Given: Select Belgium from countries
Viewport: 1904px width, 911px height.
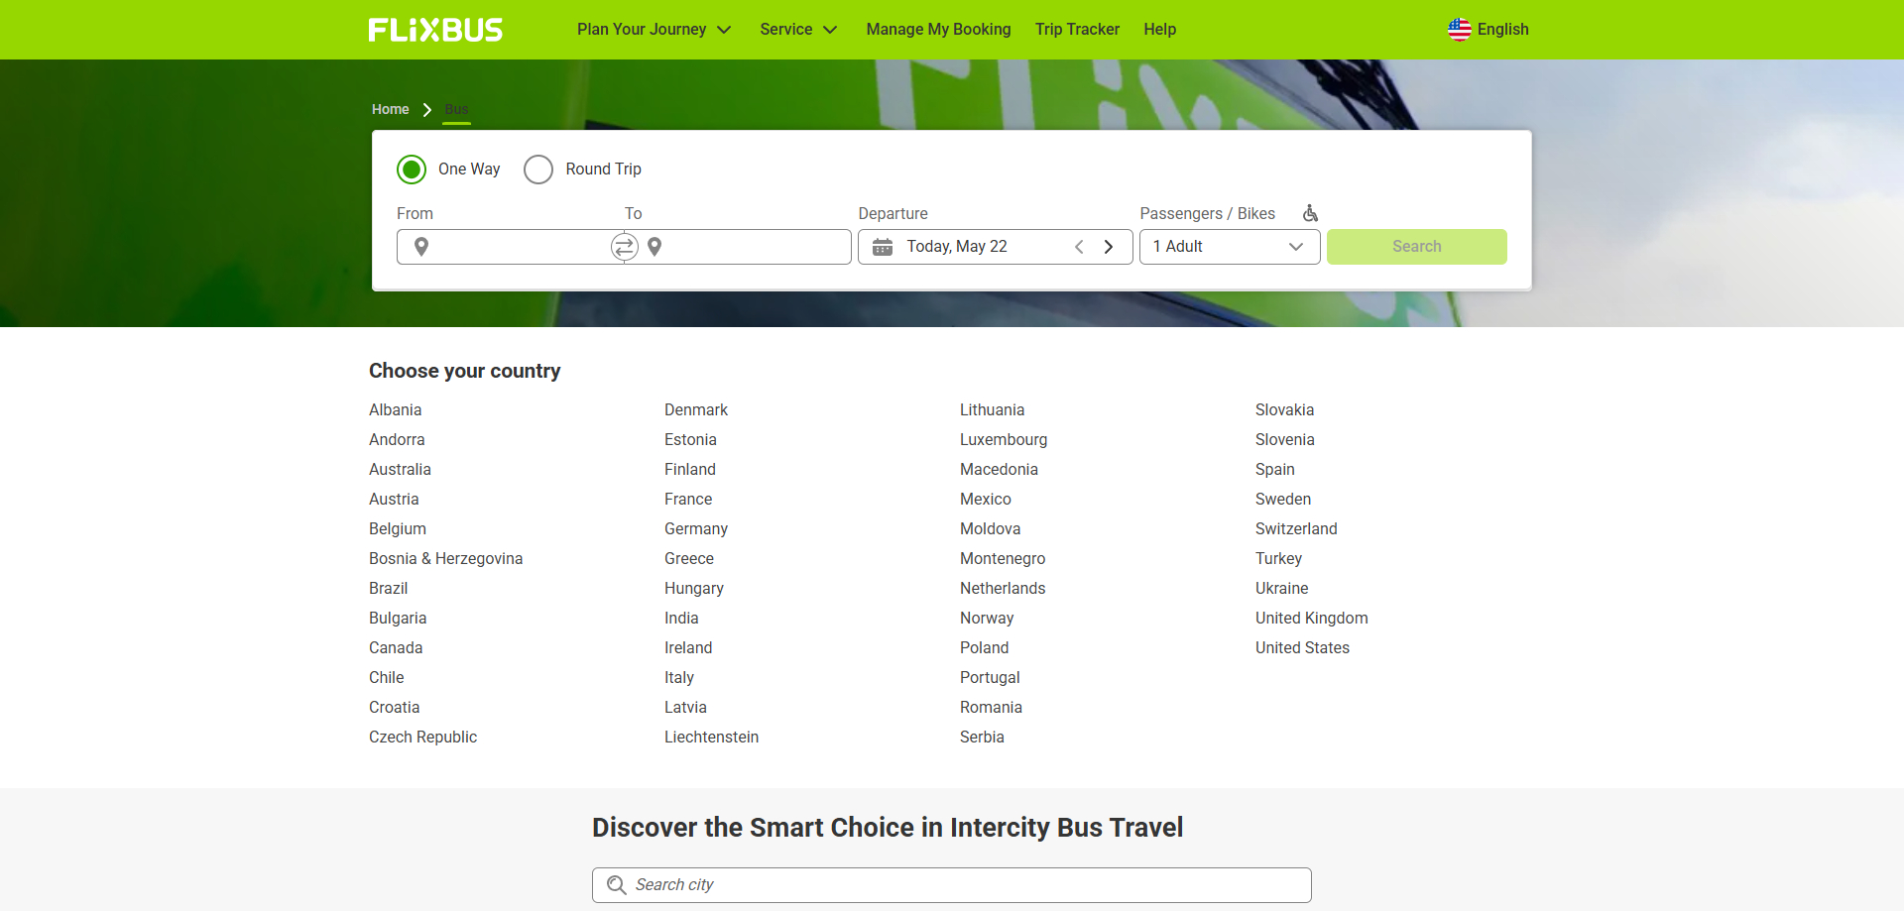Looking at the screenshot, I should pyautogui.click(x=398, y=529).
